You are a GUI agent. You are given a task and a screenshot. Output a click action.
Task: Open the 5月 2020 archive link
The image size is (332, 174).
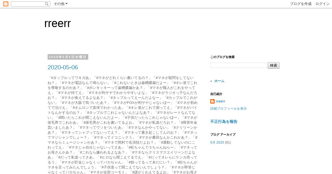(217, 143)
